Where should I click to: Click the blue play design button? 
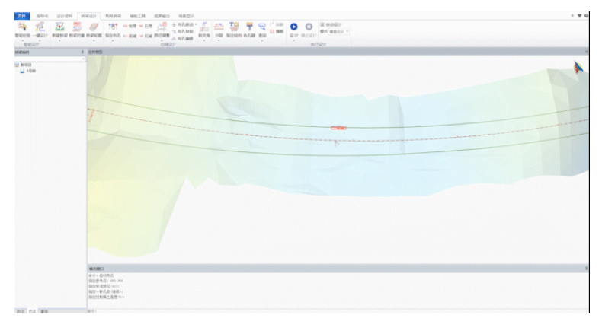pos(293,27)
